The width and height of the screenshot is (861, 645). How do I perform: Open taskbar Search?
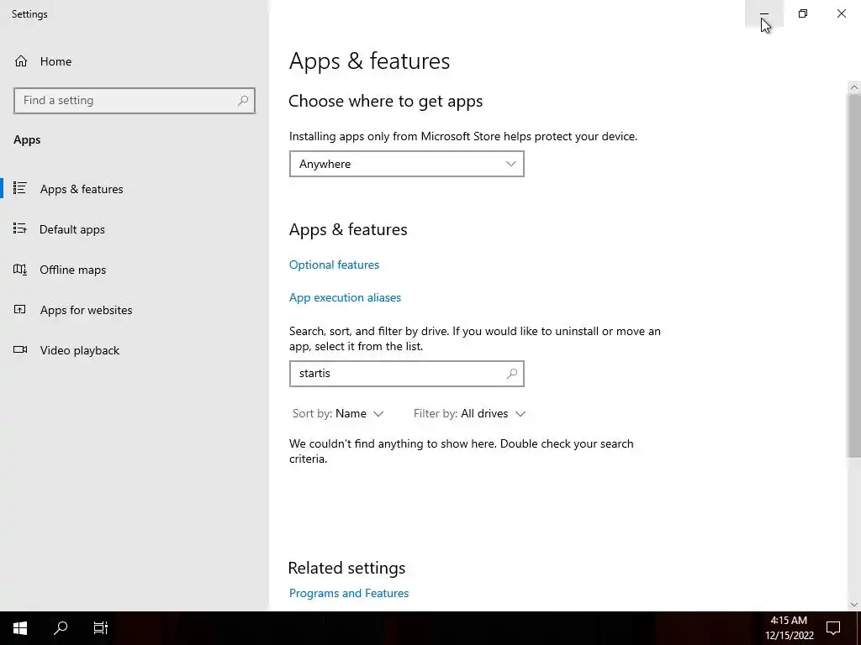[61, 628]
